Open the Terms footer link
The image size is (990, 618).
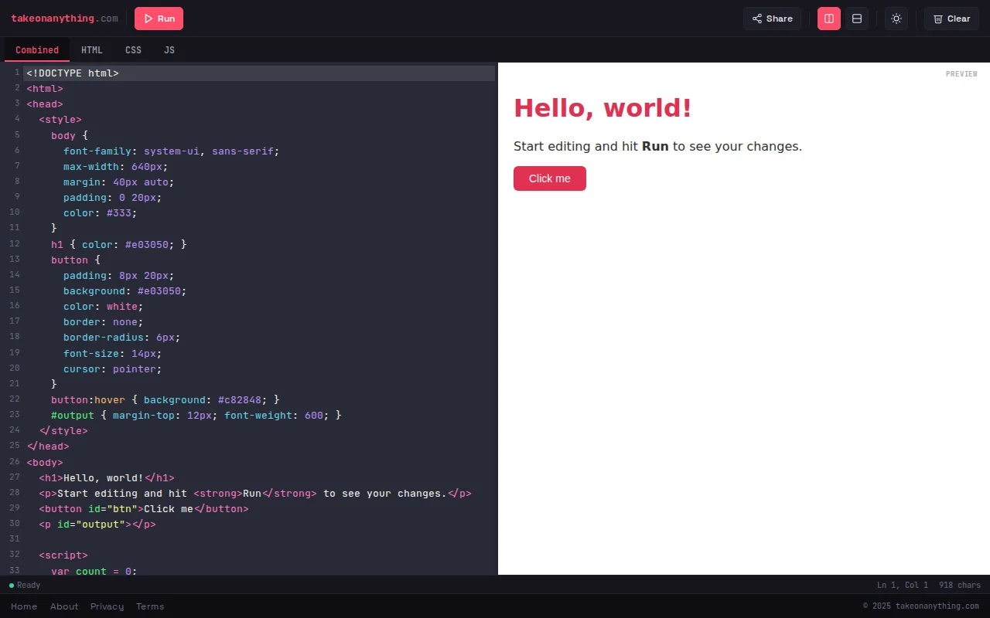pos(150,606)
